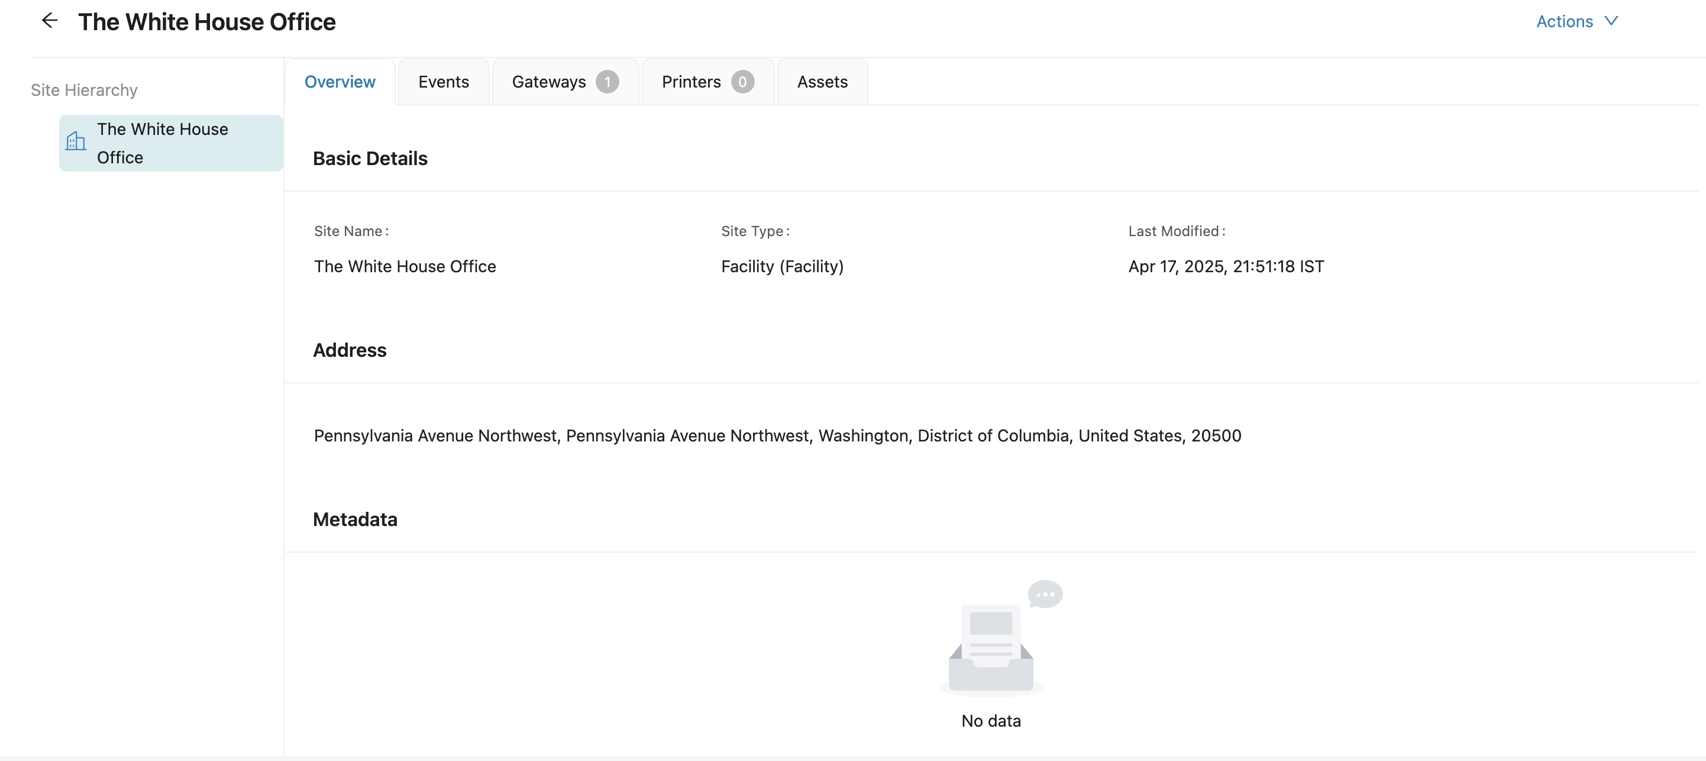Select The White House Office tree node
The image size is (1706, 761).
point(162,143)
